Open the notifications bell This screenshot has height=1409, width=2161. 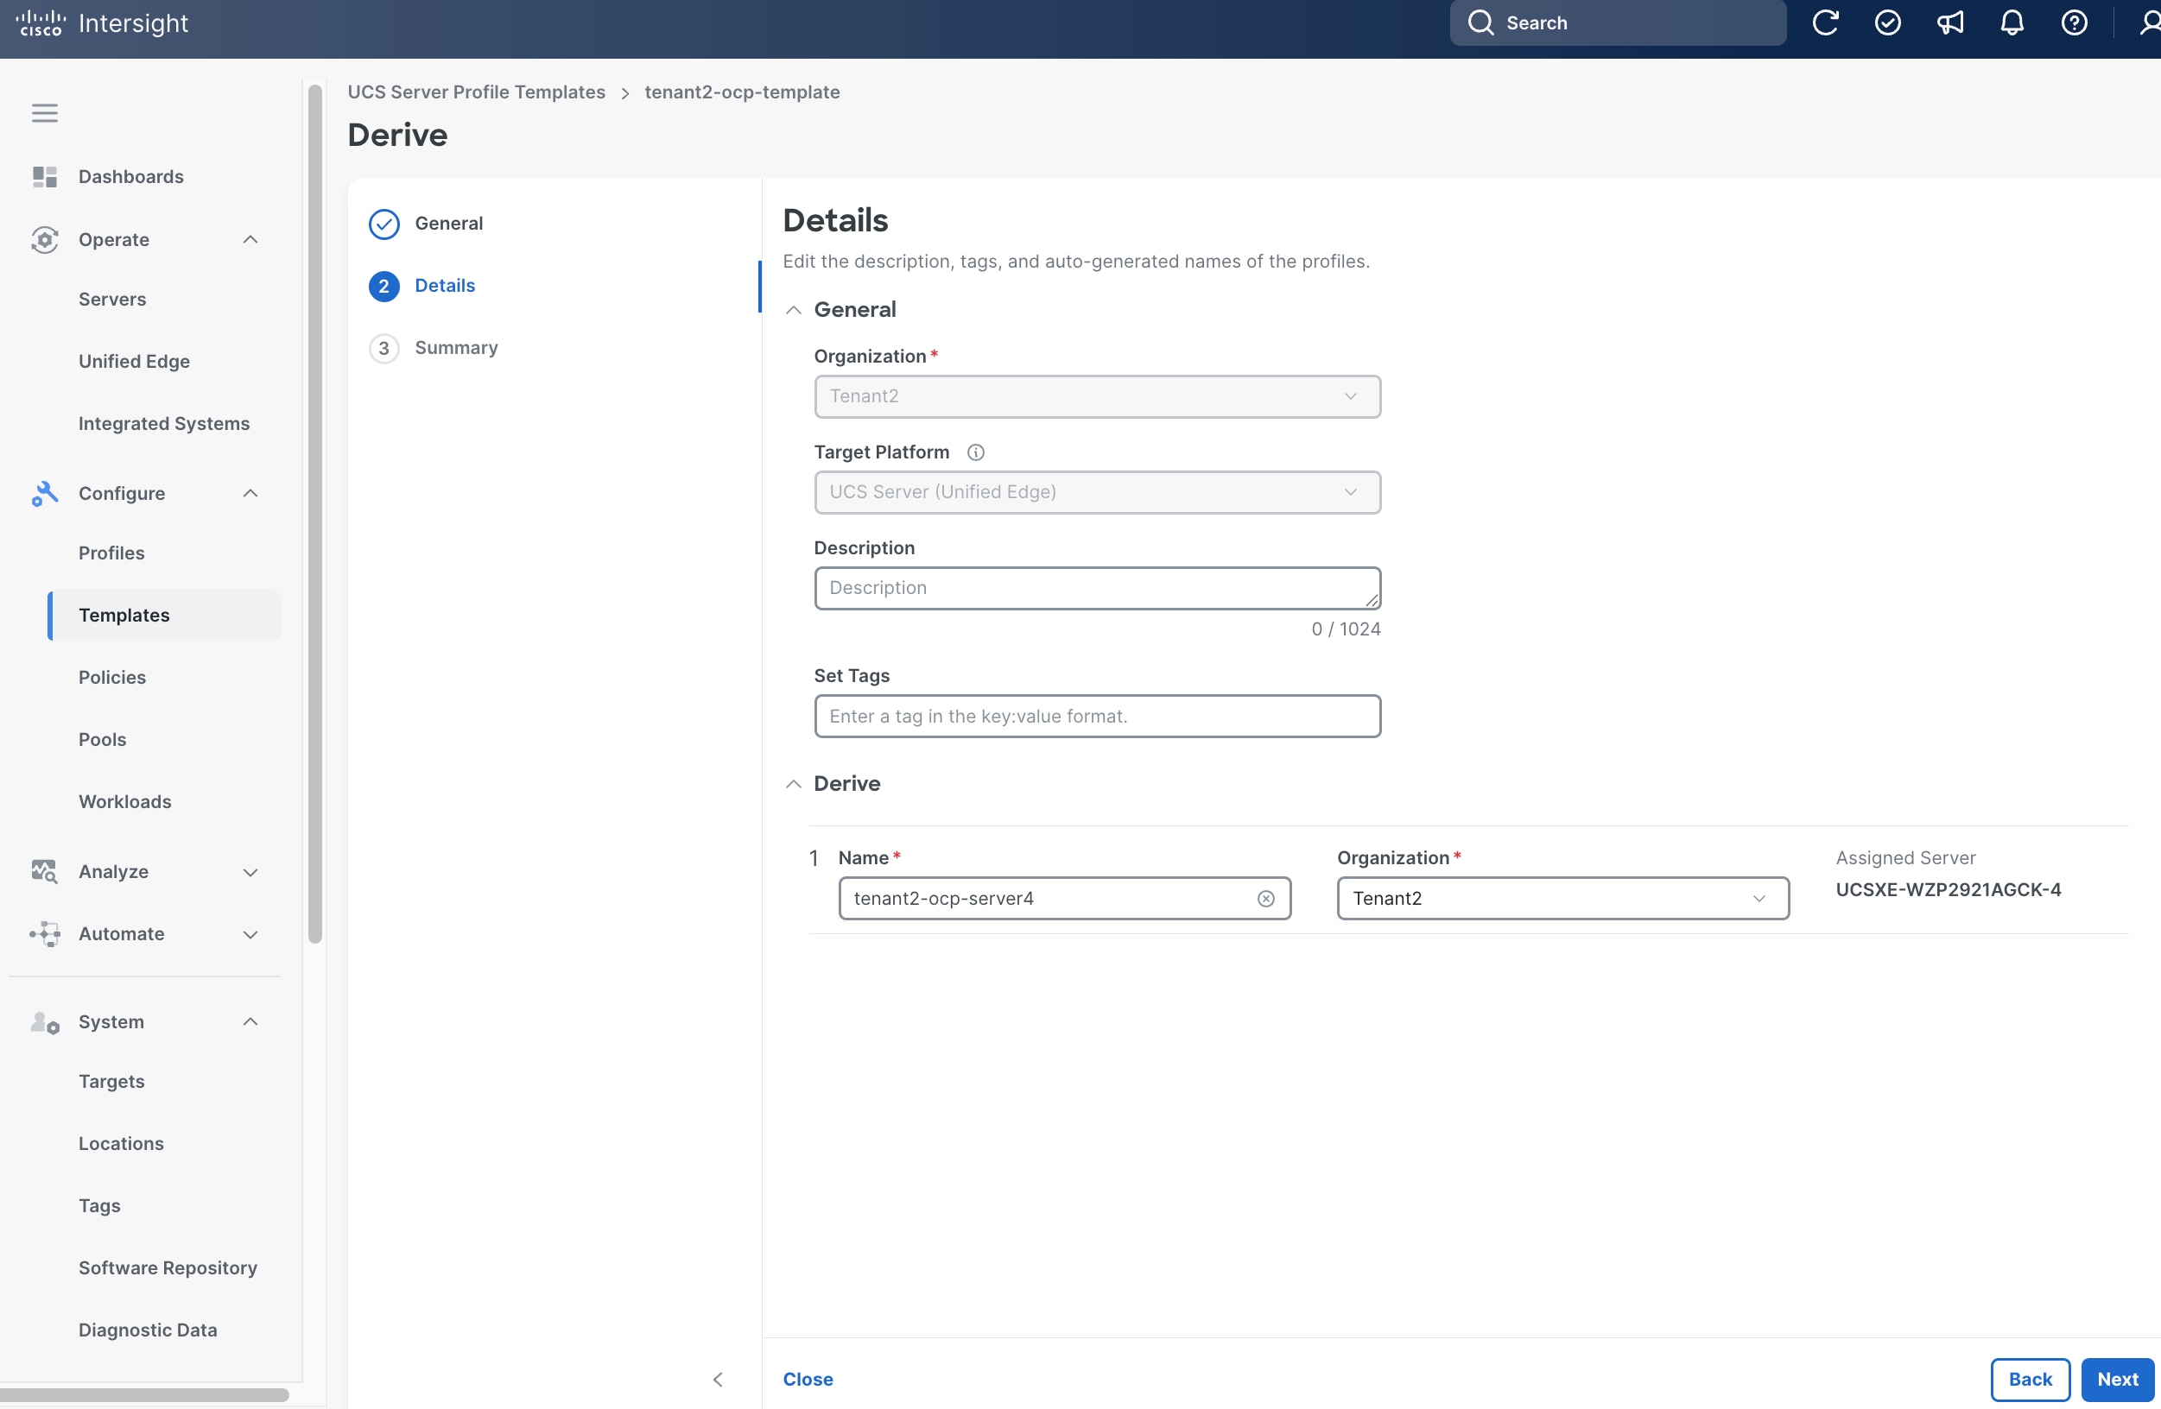[2012, 22]
